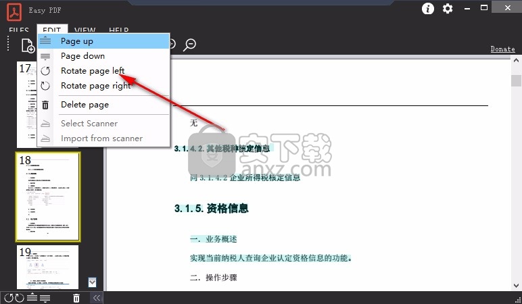The width and height of the screenshot is (522, 304).
Task: Click the line 实现当前纳税人查询企业认定资格信息的功能
Action: click(x=270, y=258)
